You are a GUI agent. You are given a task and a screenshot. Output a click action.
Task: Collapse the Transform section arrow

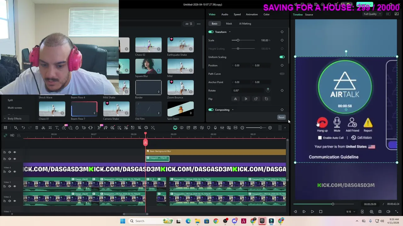coord(230,32)
